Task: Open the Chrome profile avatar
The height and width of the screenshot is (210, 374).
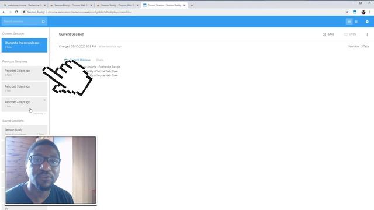Action: click(x=363, y=12)
